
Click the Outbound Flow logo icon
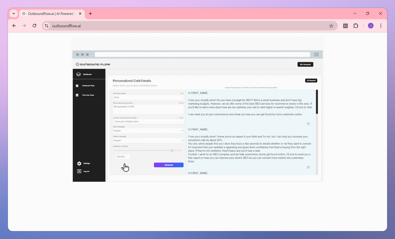click(77, 64)
